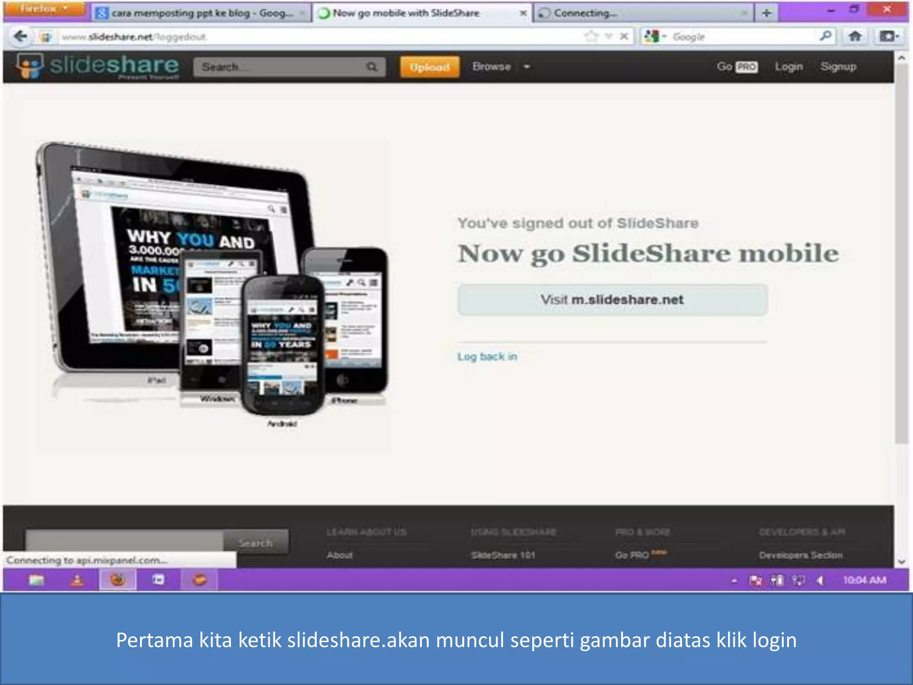Click the magnifier icon in SlideShare search

point(371,67)
